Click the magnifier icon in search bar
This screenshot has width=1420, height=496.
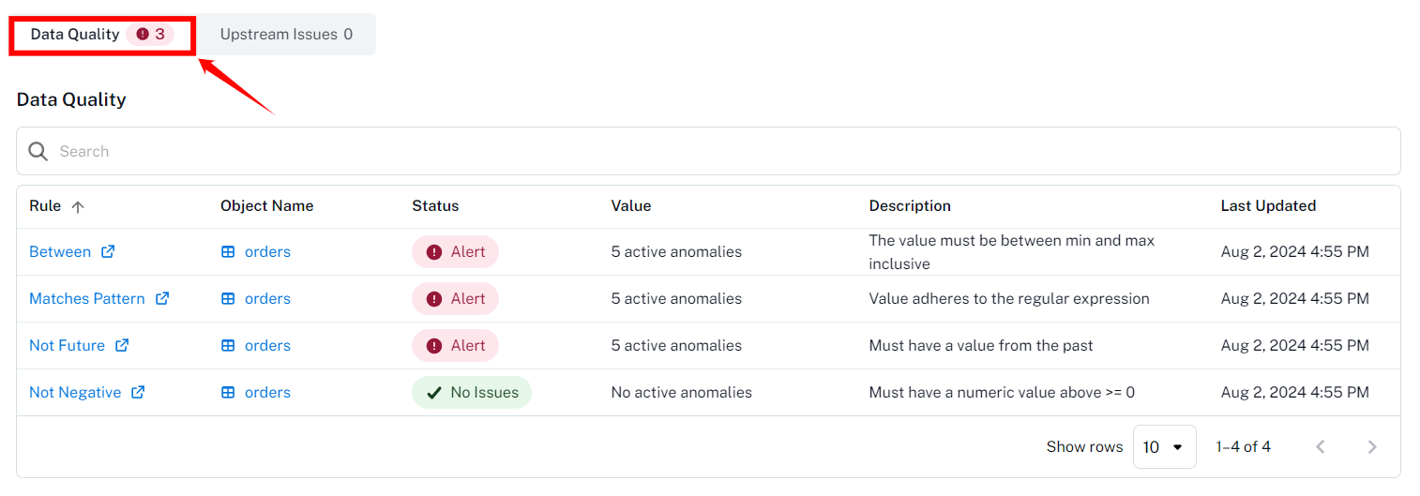[38, 151]
